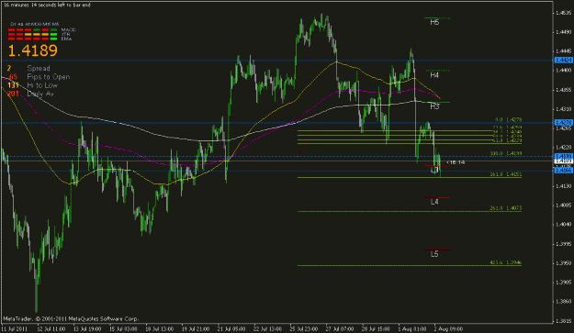Click the EMA row label

pyautogui.click(x=66, y=39)
